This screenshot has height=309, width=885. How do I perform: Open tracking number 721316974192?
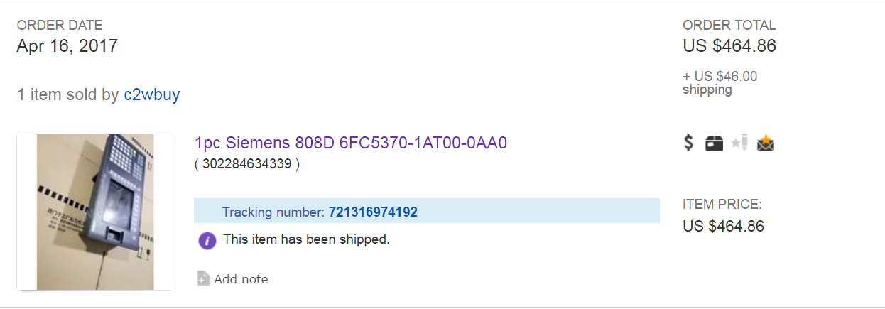coord(373,212)
